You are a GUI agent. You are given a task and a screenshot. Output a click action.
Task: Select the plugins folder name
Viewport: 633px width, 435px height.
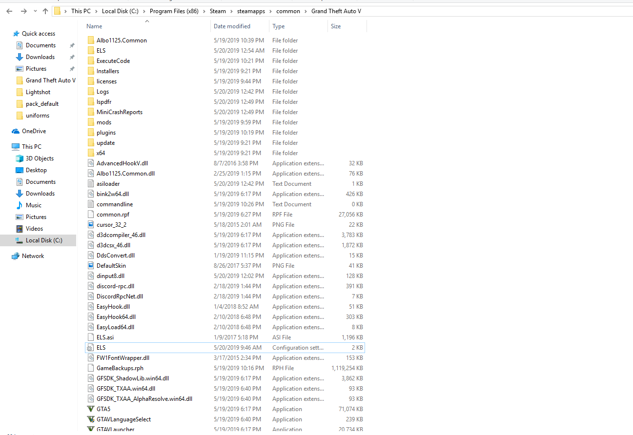pyautogui.click(x=106, y=133)
